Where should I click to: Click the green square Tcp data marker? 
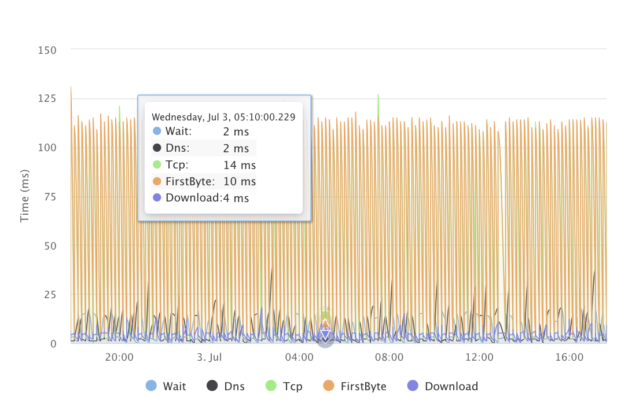click(x=325, y=316)
